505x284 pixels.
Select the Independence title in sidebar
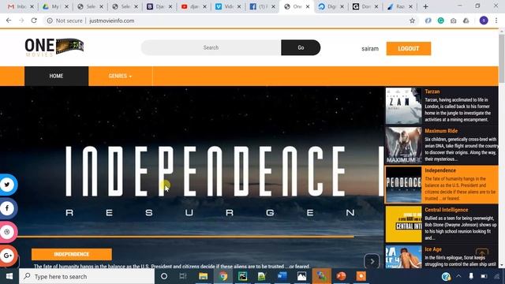point(440,170)
